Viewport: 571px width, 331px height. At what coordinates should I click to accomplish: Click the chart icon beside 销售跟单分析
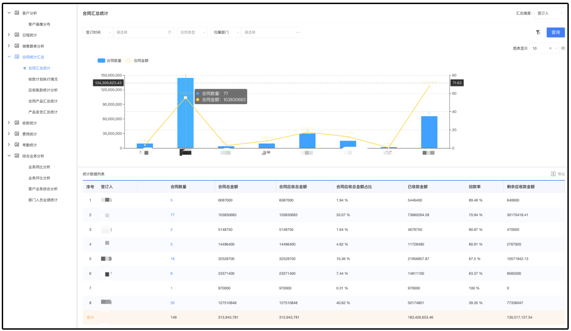17,46
